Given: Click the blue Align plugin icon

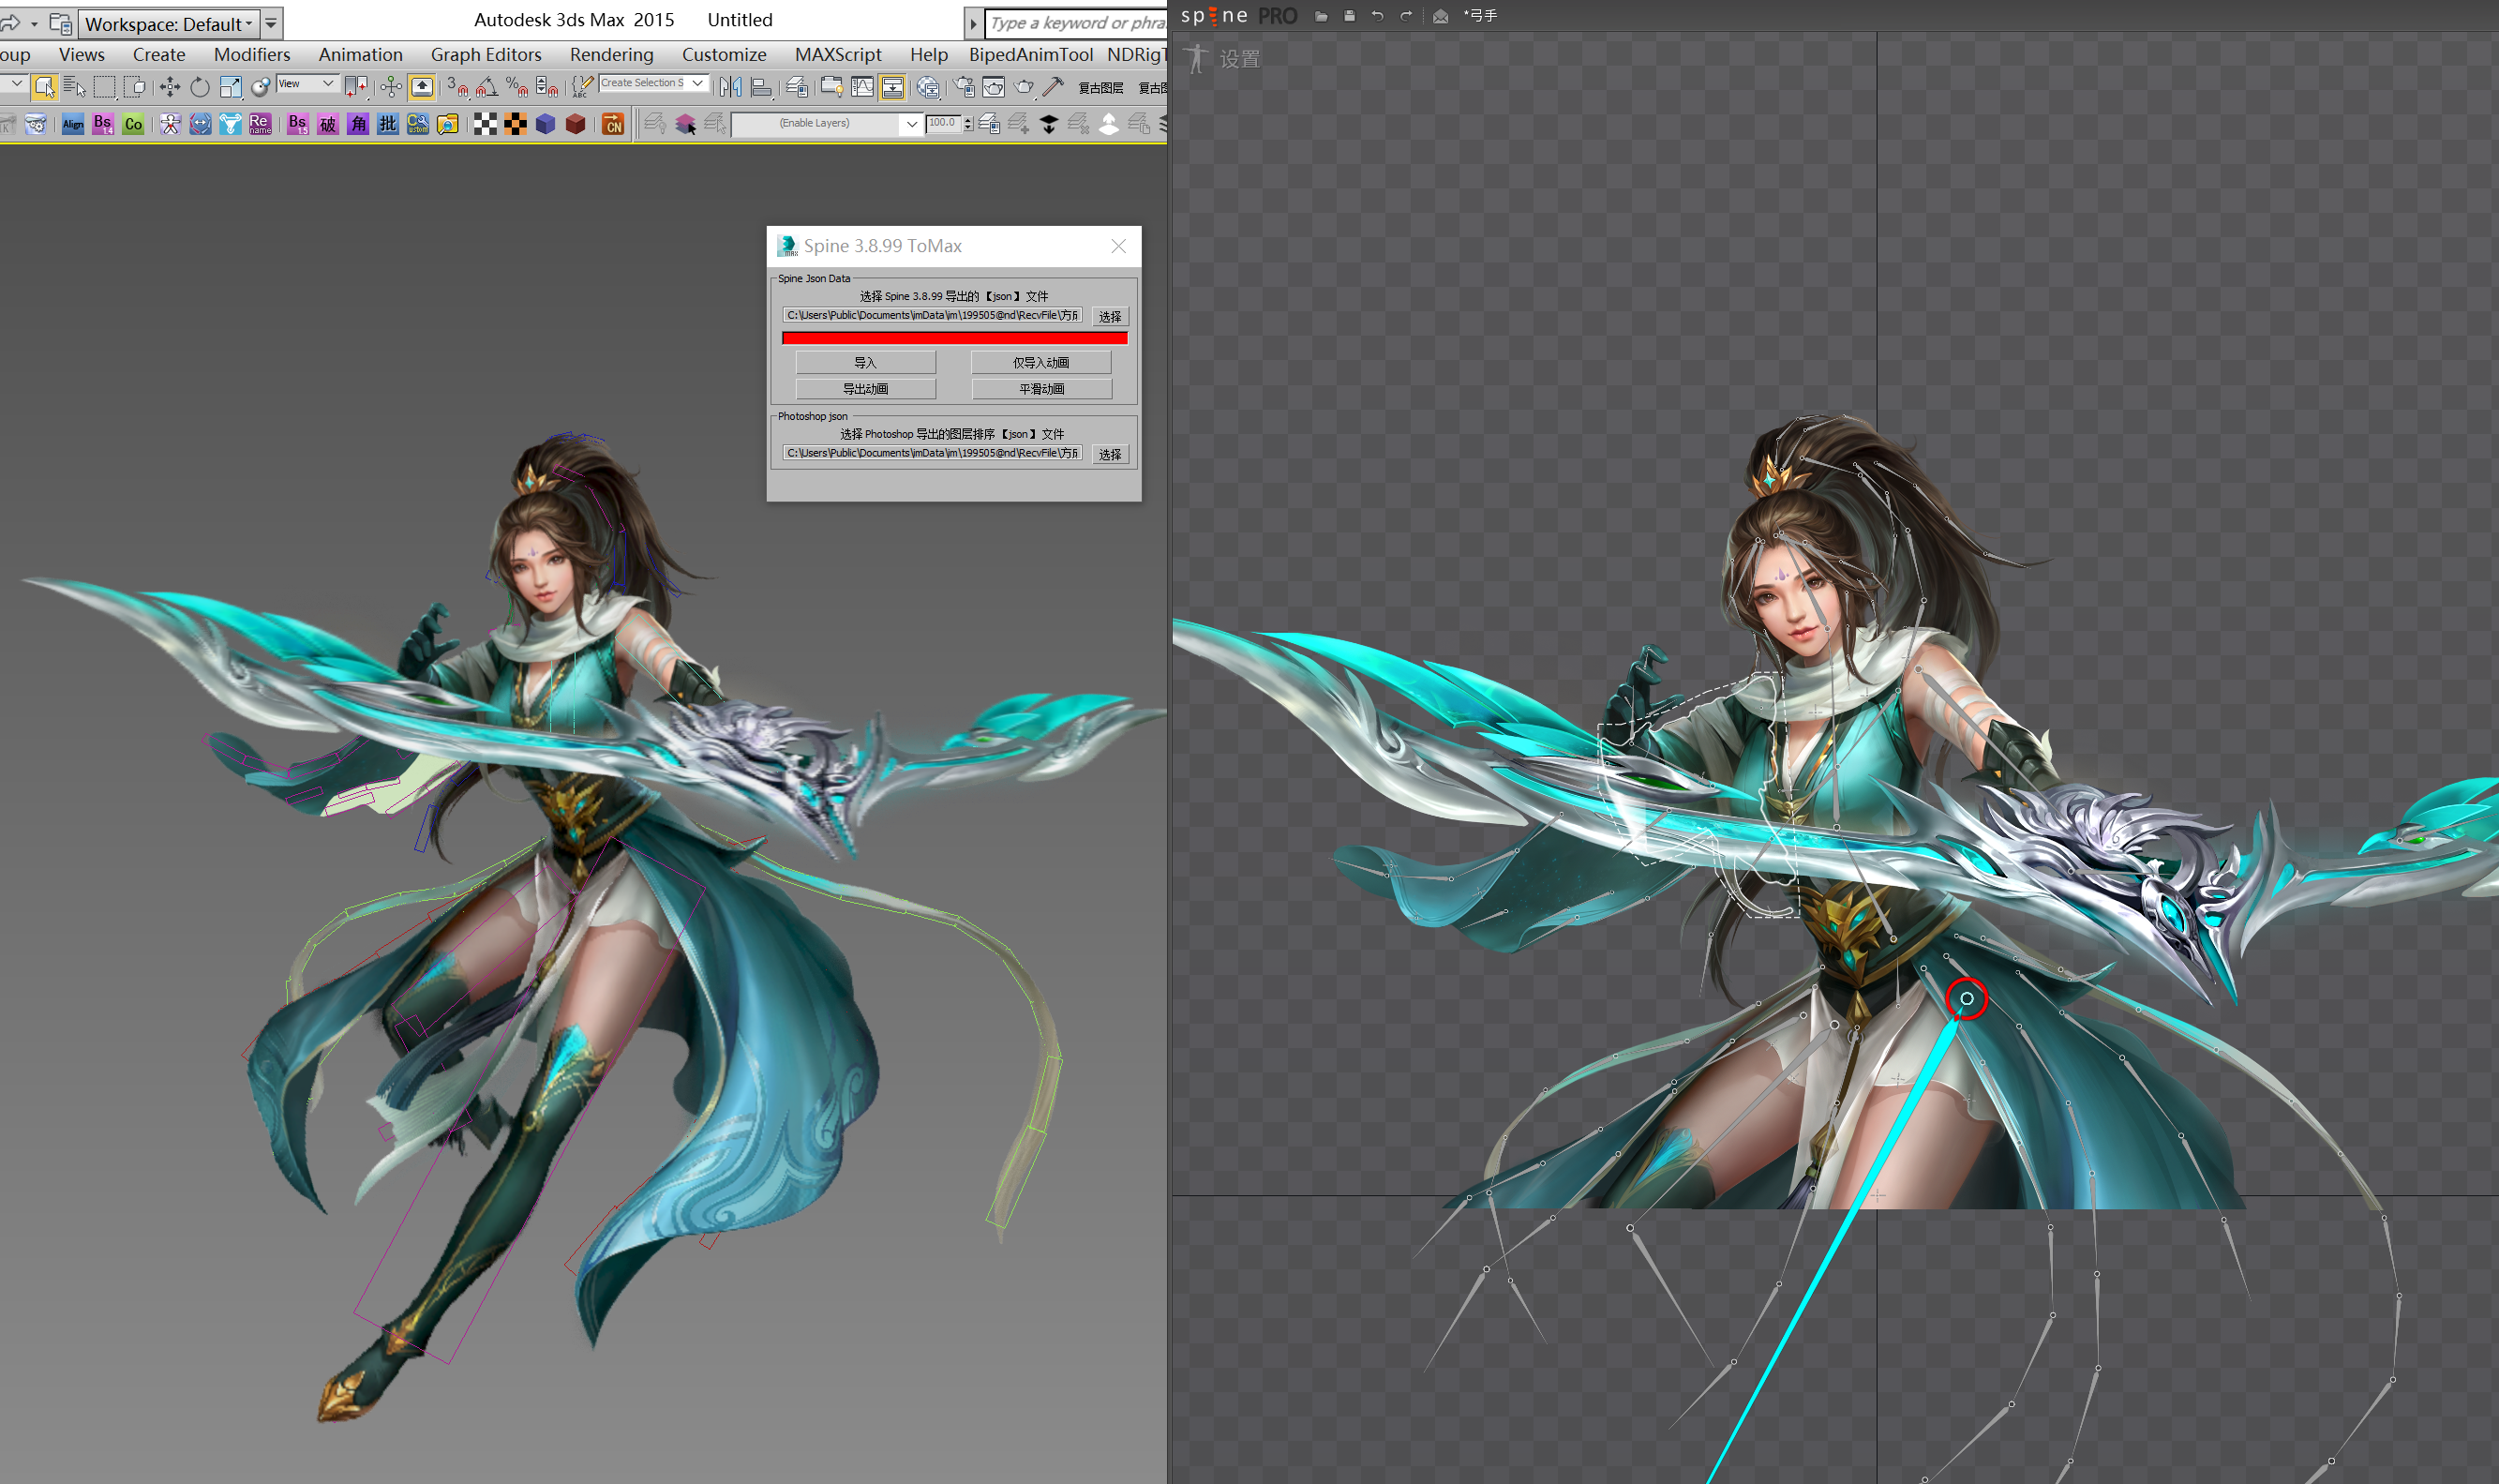Looking at the screenshot, I should coord(73,125).
